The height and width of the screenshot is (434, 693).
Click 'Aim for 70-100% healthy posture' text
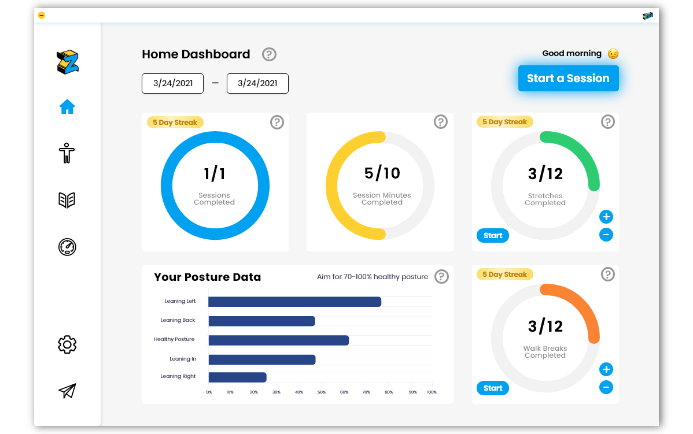(x=373, y=277)
